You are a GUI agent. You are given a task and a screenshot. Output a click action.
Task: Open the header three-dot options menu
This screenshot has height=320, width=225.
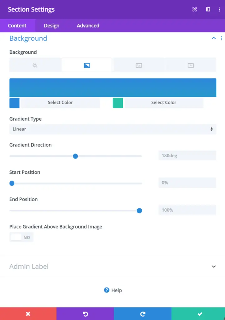pyautogui.click(x=219, y=9)
